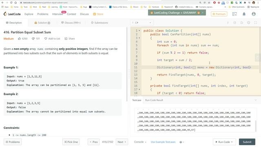Click the Add to List heart icon
261x147 pixels.
click(46, 39)
